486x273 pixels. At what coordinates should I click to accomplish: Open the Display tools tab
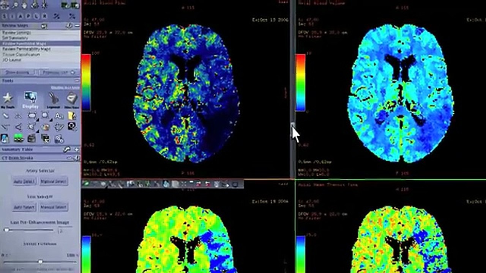(30, 100)
